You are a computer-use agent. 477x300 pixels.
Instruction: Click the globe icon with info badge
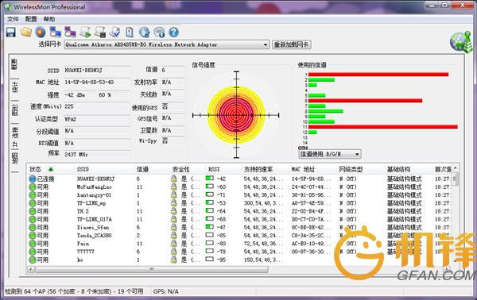click(x=159, y=33)
